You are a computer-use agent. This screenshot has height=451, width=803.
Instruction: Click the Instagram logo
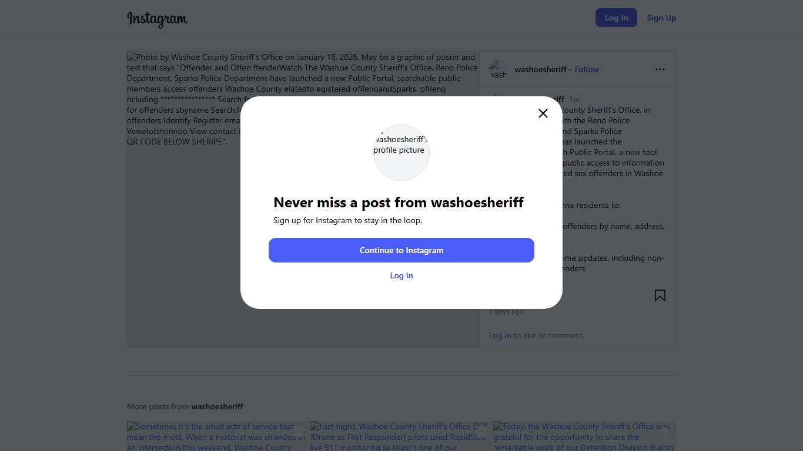[157, 19]
